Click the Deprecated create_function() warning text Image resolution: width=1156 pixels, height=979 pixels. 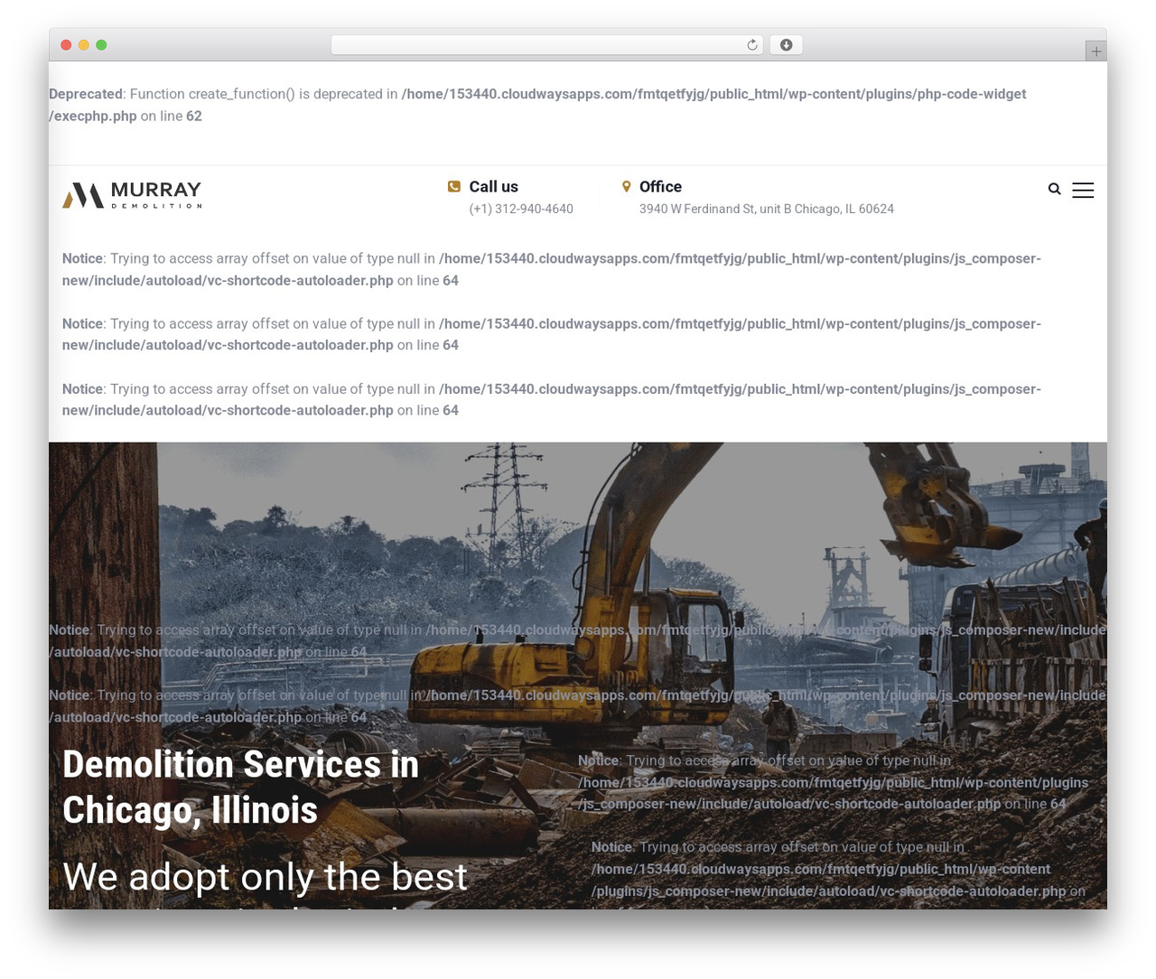click(x=537, y=105)
